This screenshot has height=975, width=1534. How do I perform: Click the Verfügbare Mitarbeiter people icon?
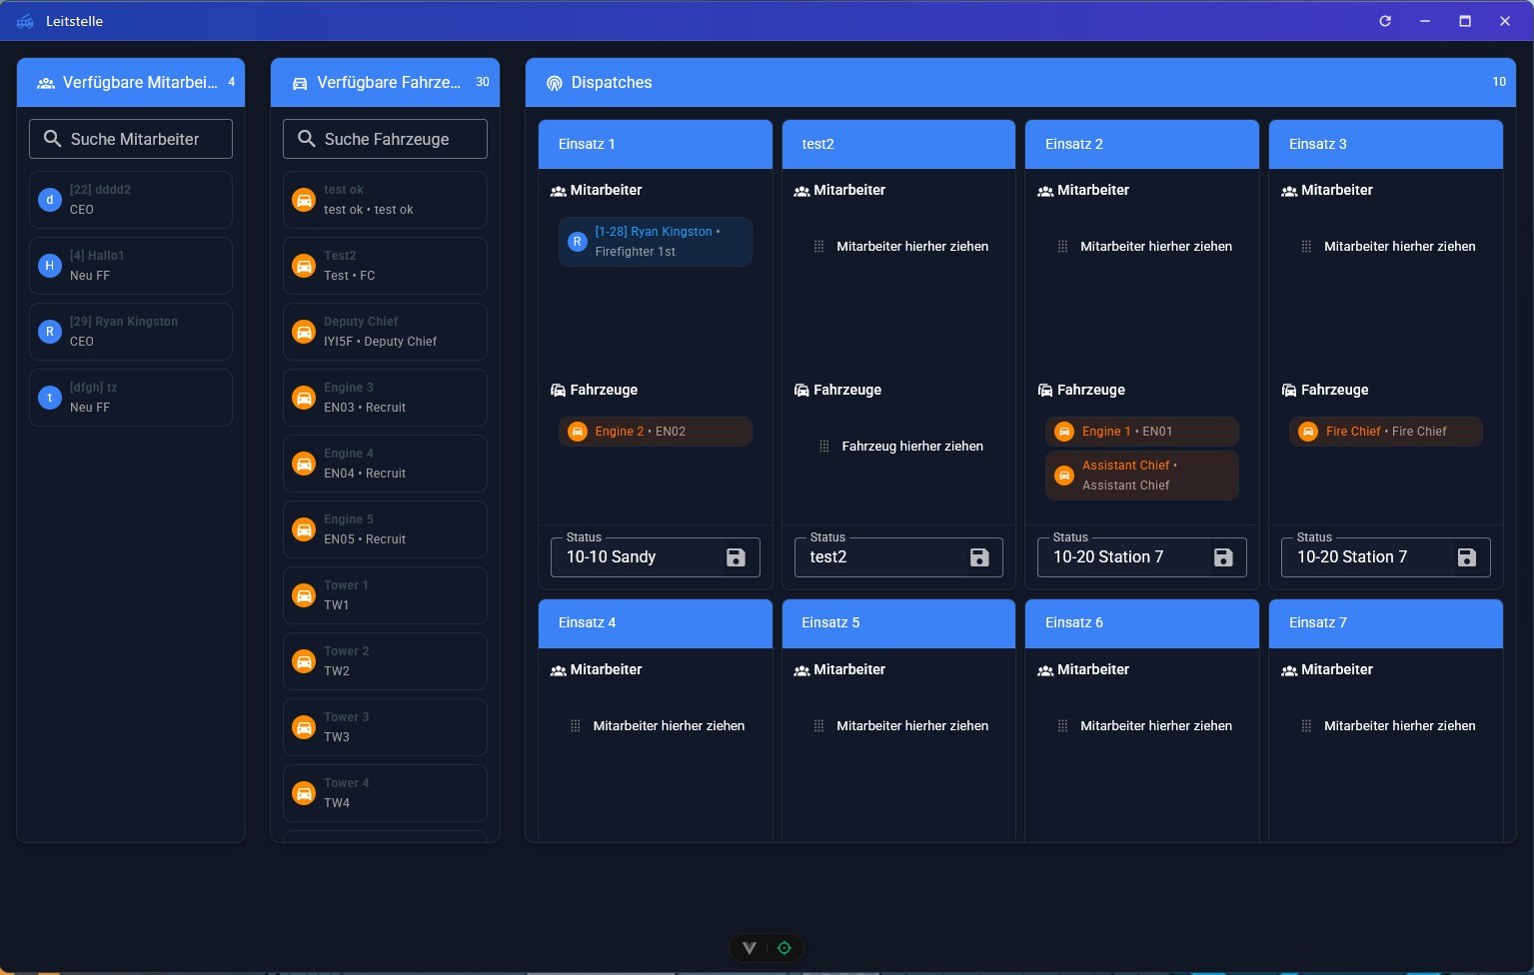click(x=46, y=83)
